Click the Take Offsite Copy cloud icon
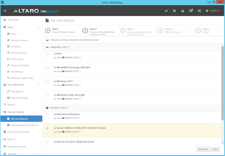 (x=8, y=98)
